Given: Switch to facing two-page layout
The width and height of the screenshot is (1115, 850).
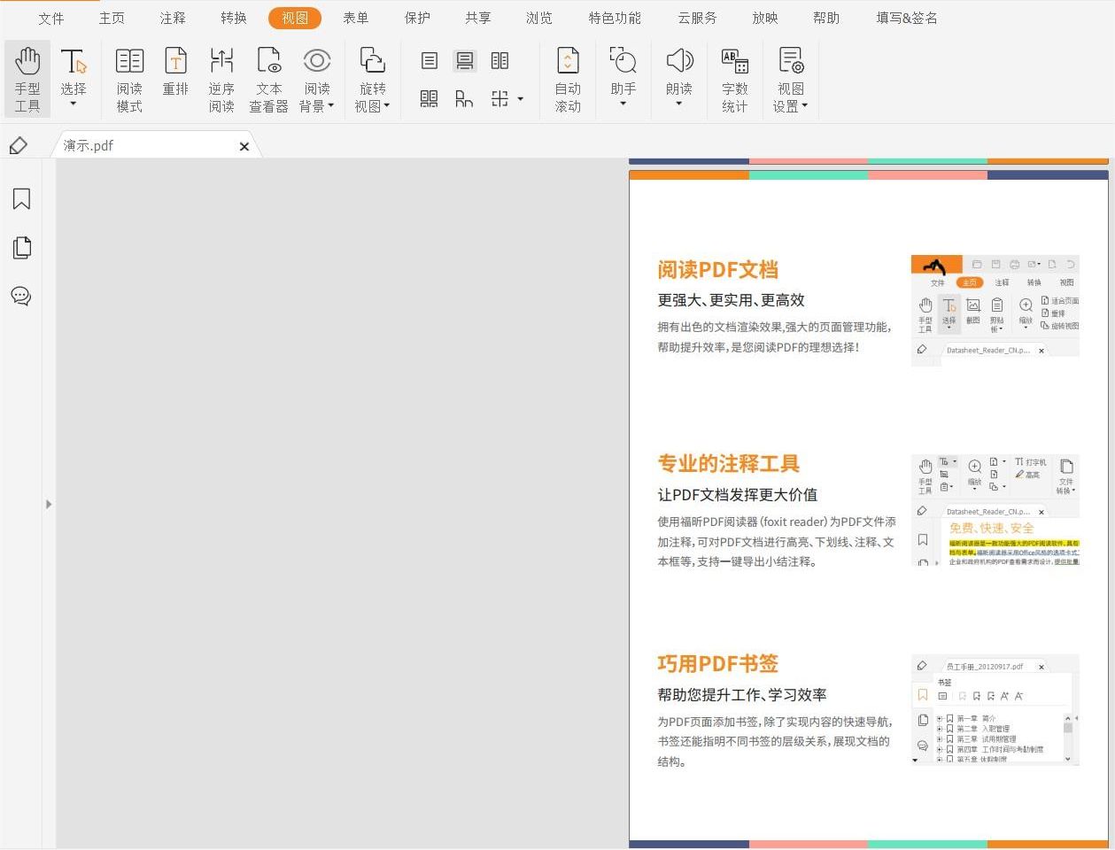Looking at the screenshot, I should [x=500, y=60].
